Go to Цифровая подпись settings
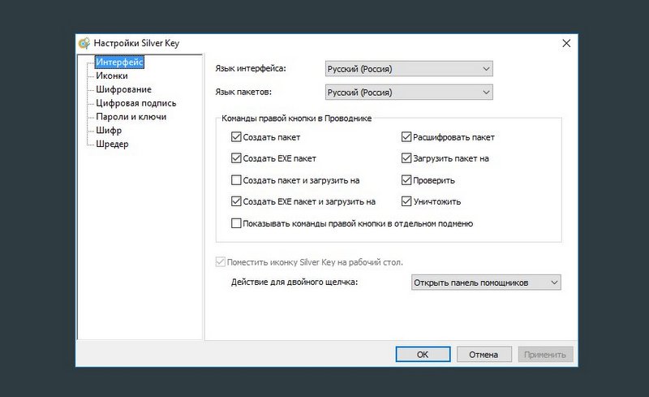Image resolution: width=649 pixels, height=397 pixels. tap(135, 103)
